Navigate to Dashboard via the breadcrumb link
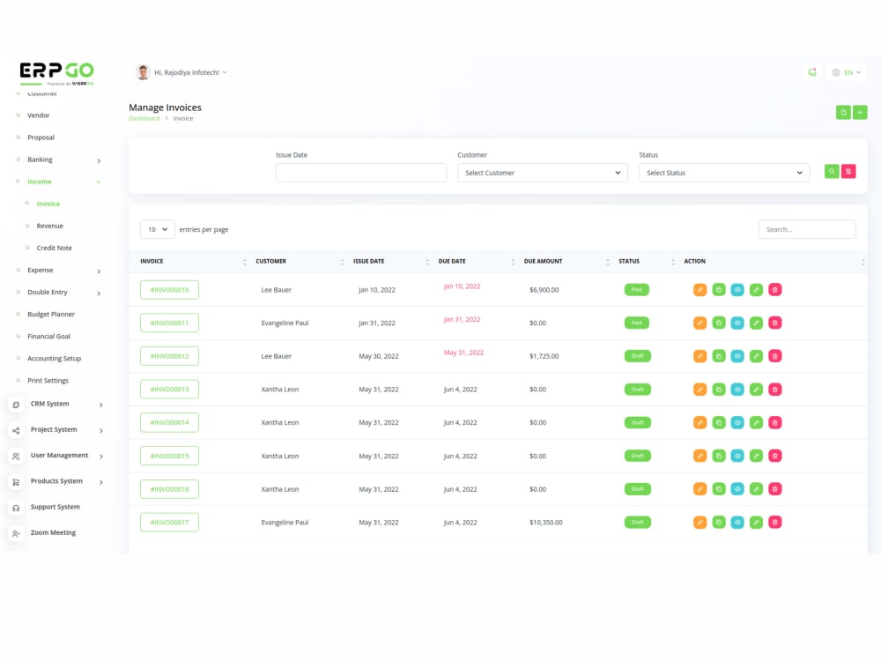Viewport: 881px width, 661px height. (144, 118)
